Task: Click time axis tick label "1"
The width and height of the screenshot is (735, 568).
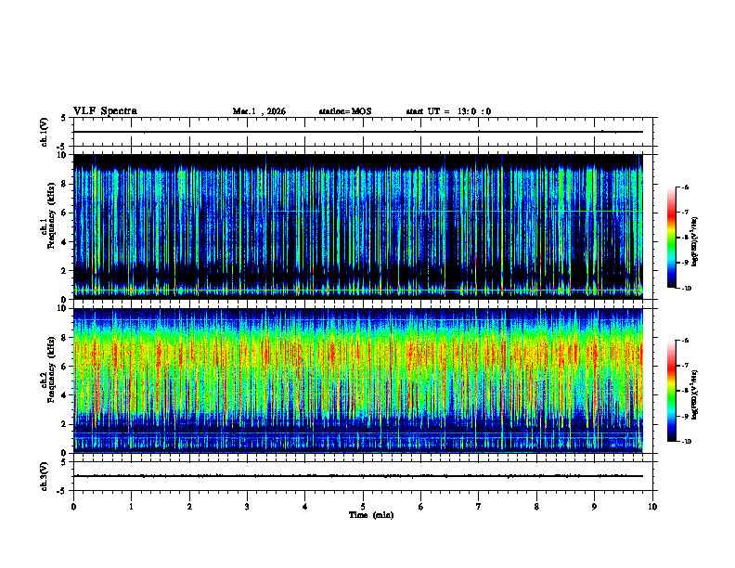Action: [x=131, y=507]
